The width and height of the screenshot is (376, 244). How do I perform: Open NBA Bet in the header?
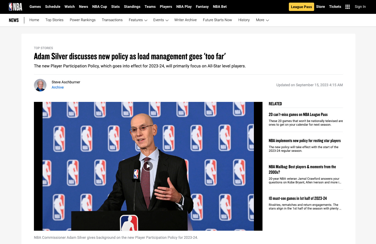220,7
